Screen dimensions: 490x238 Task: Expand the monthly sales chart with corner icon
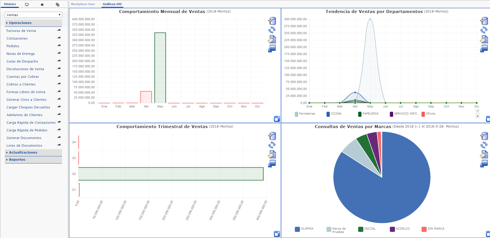(x=277, y=119)
